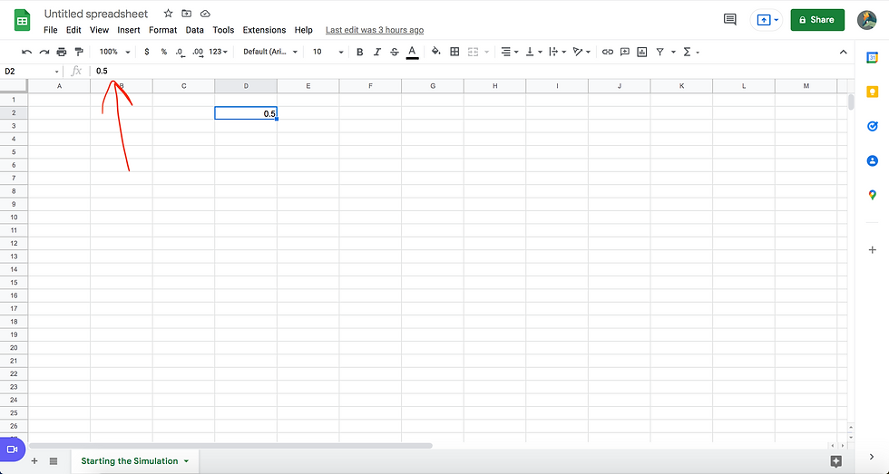Open Contacts in side panel
The image size is (889, 474).
click(872, 160)
